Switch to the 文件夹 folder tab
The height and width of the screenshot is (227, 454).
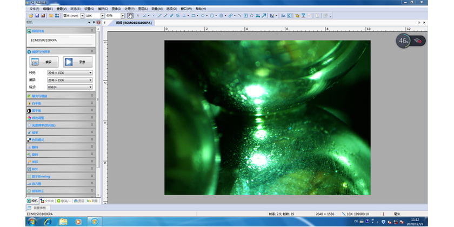point(47,201)
